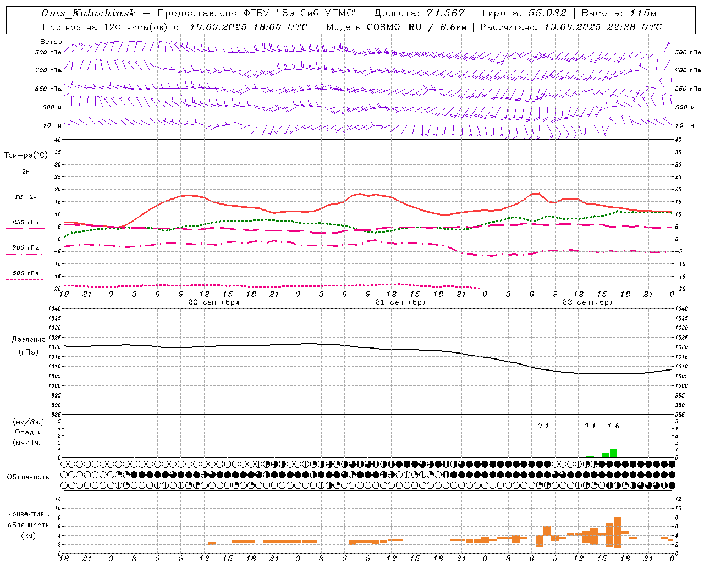Click the tallest green precipitation bar
The width and height of the screenshot is (704, 563).
tap(613, 453)
